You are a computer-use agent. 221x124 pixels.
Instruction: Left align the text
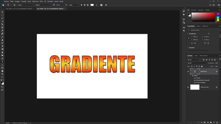coord(81,5)
